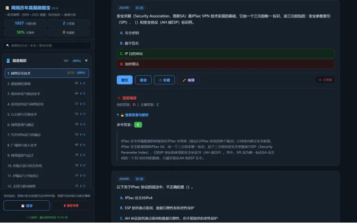Open chapter 10. 传输介质与综合布线

point(47,165)
